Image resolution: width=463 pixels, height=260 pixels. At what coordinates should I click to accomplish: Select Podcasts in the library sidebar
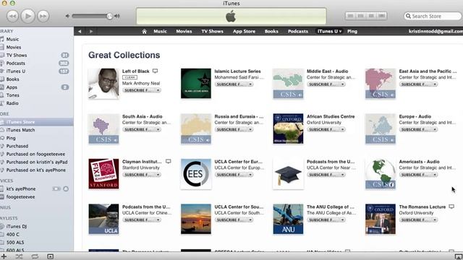tap(16, 63)
